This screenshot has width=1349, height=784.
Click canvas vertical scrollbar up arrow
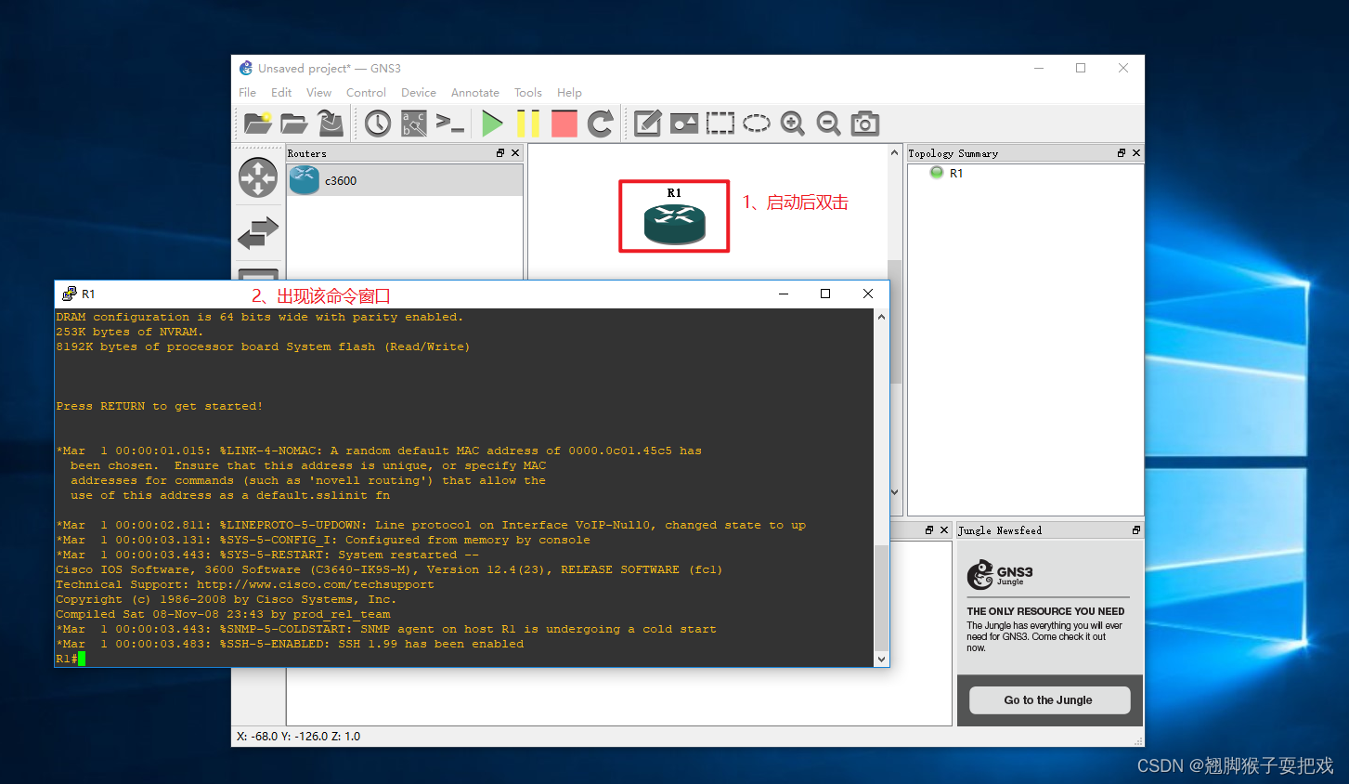(x=895, y=153)
